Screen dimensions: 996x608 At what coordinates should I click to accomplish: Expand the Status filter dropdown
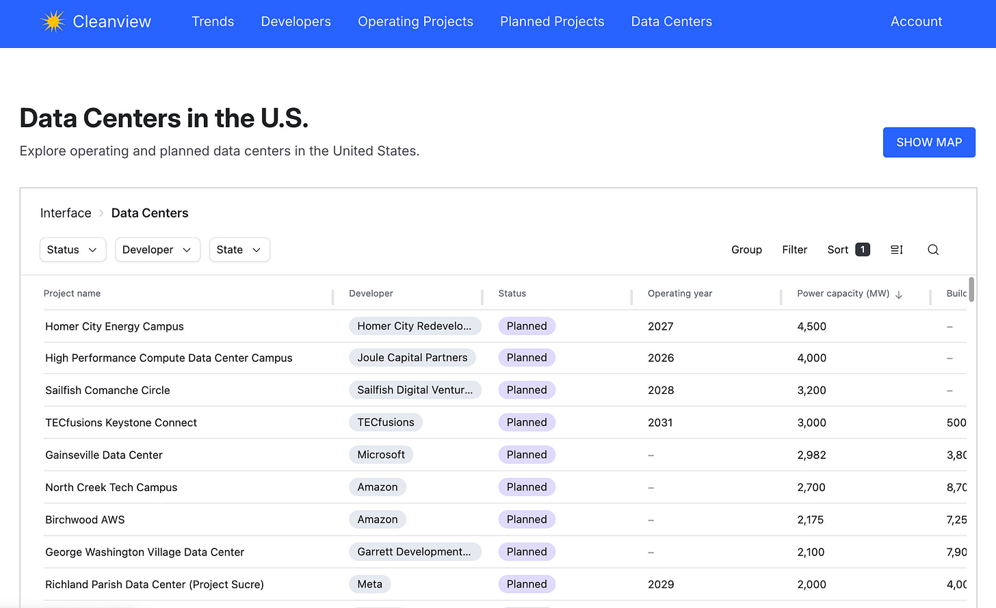point(73,250)
